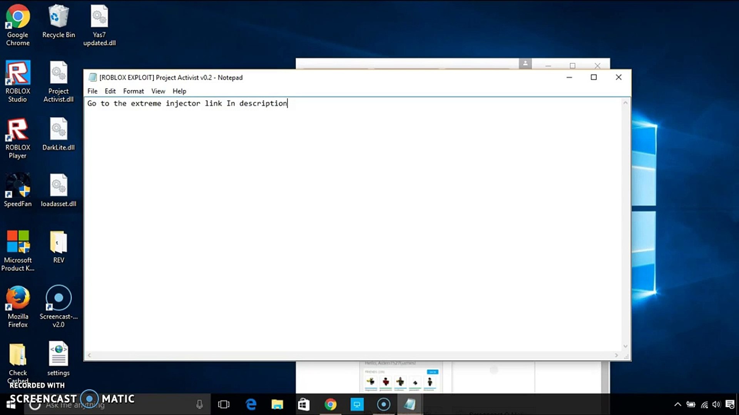
Task: Open loadasset.dll file icon
Action: (59, 184)
